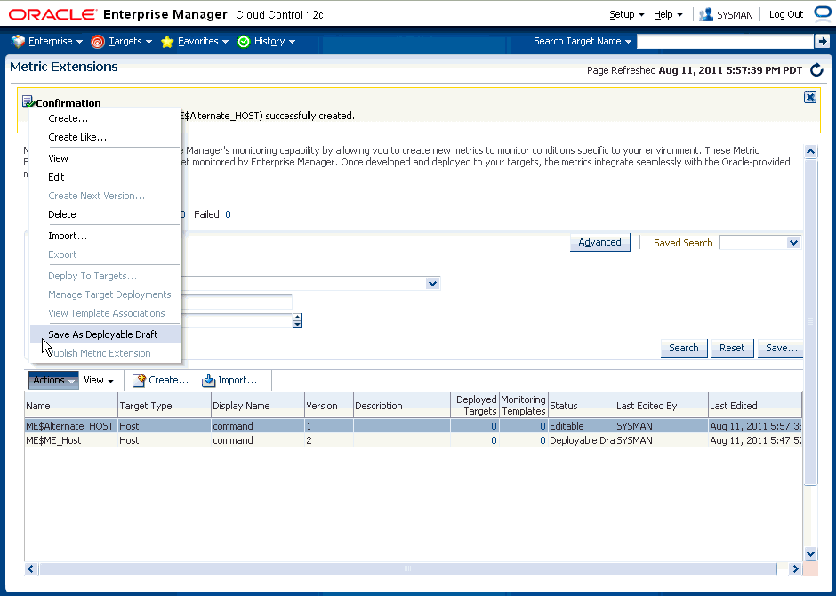This screenshot has height=596, width=836.
Task: Close the Confirmation message box
Action: pyautogui.click(x=810, y=97)
